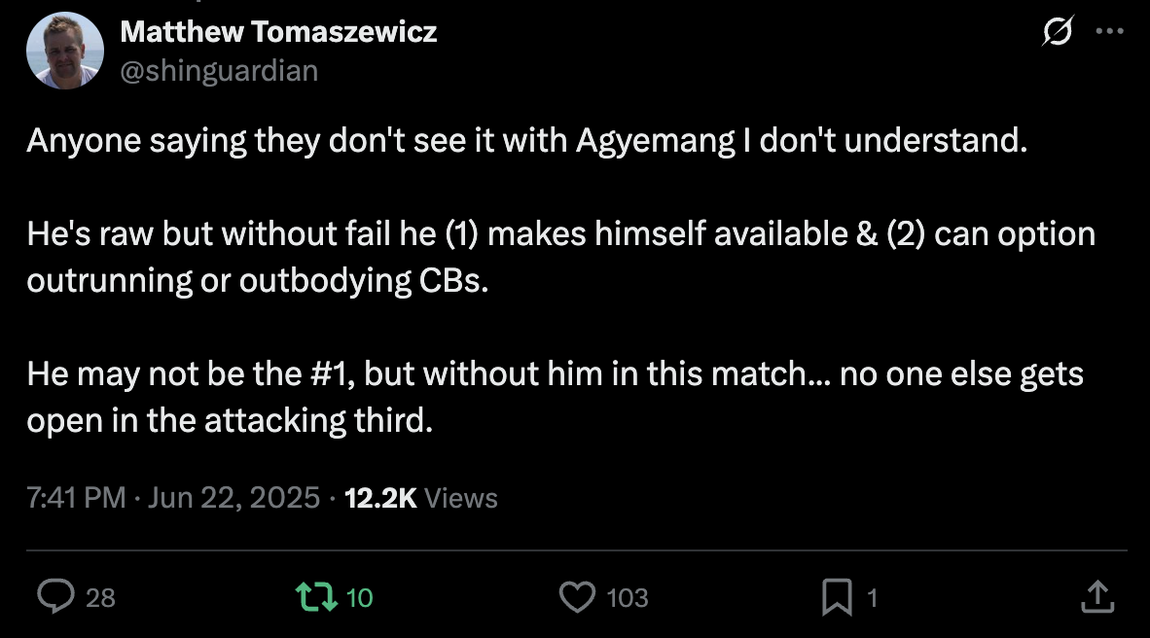
Task: Click the paragraph starting "He may not"
Action: 555,397
